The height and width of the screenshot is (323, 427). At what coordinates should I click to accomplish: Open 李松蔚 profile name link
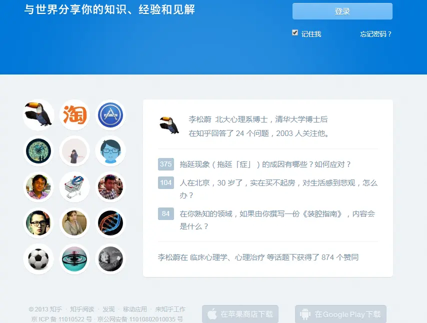[x=200, y=119]
